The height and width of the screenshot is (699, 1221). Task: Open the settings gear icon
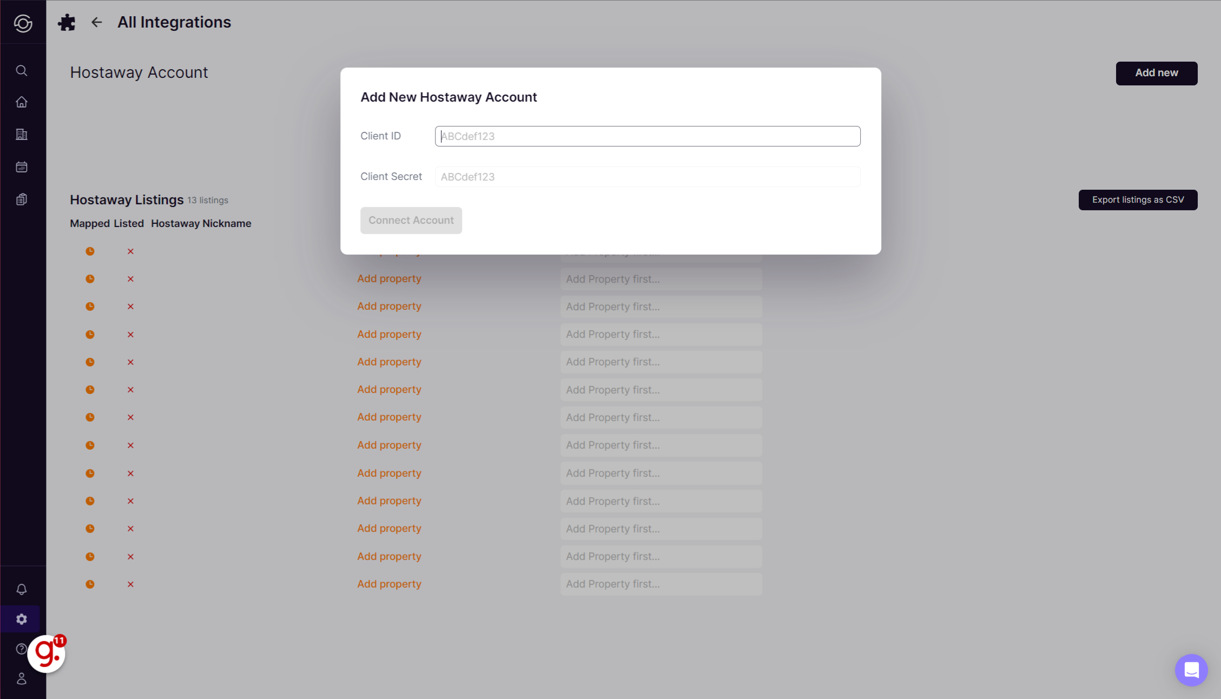[22, 619]
